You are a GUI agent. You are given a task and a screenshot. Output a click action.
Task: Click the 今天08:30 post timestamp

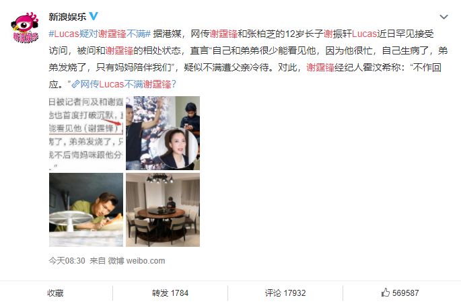(x=67, y=261)
